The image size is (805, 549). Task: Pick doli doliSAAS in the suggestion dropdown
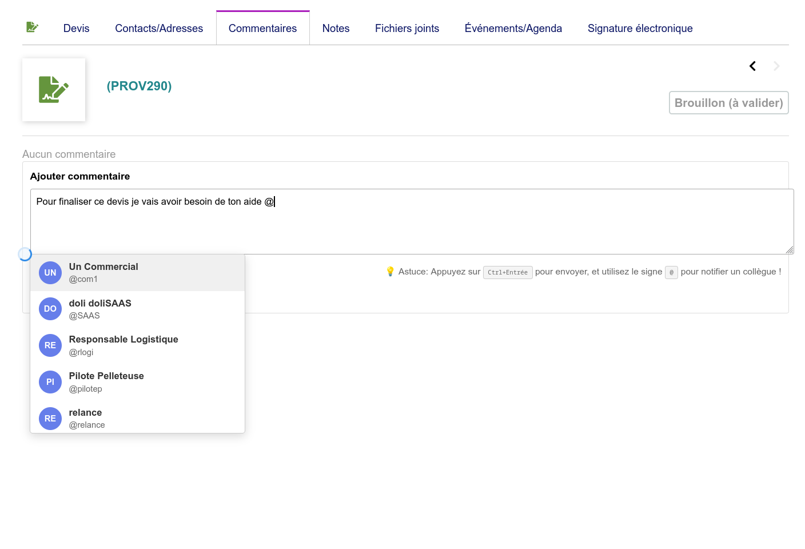[x=101, y=309]
